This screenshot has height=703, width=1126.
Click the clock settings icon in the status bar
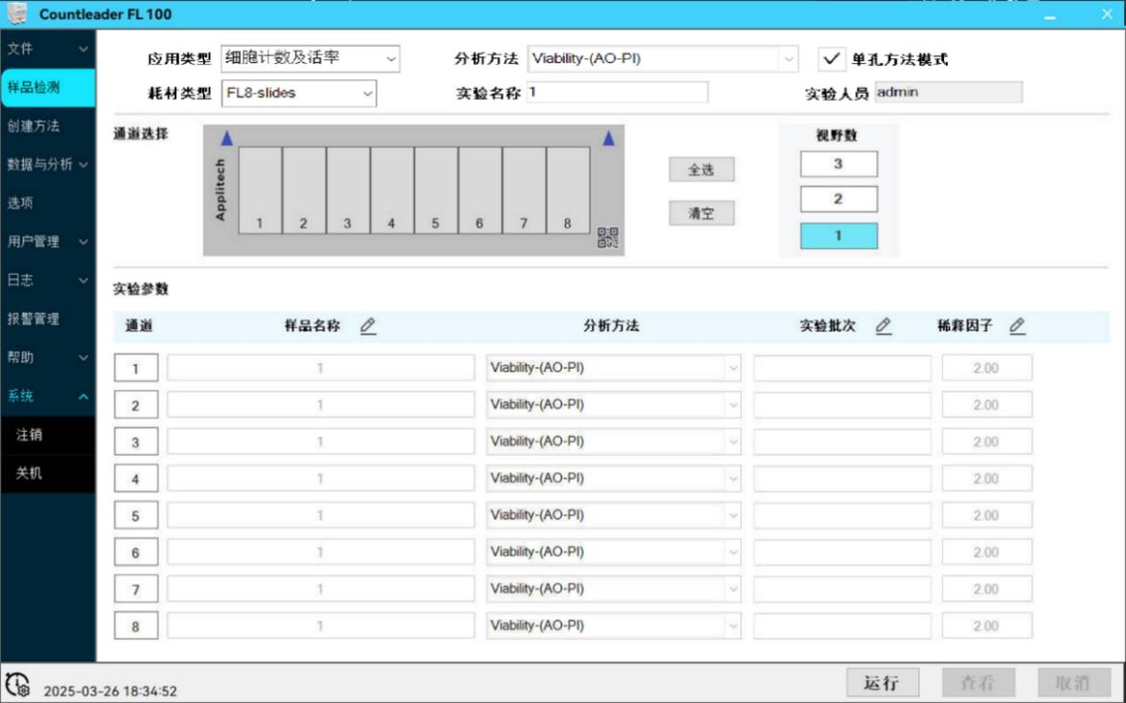[17, 684]
